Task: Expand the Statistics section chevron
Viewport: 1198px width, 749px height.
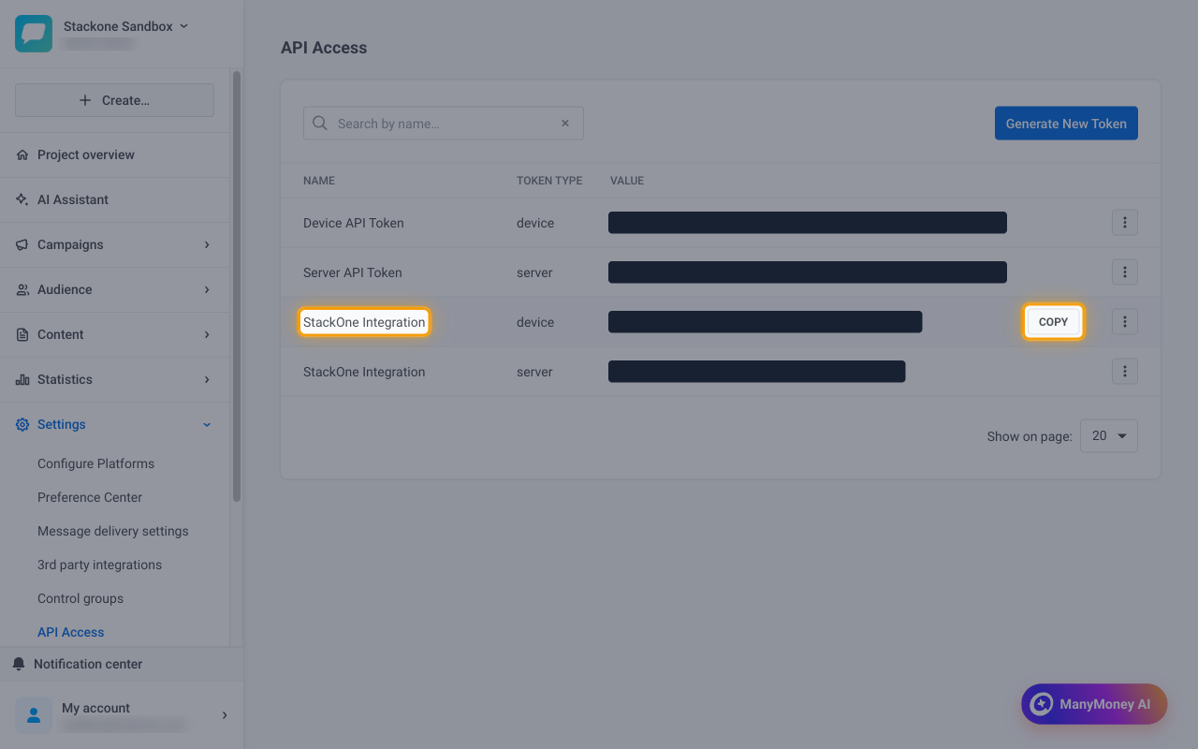Action: [x=207, y=379]
